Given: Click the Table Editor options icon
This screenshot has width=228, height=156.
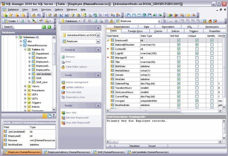Looking at the screenshot, I should pyautogui.click(x=63, y=67).
